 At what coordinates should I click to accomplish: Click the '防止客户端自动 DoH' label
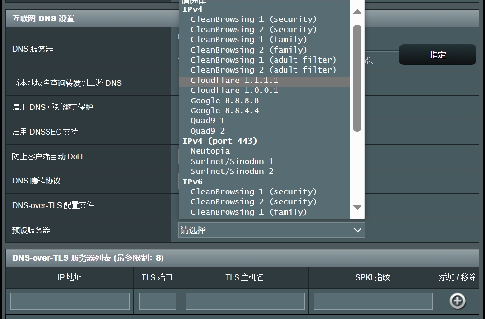[48, 157]
